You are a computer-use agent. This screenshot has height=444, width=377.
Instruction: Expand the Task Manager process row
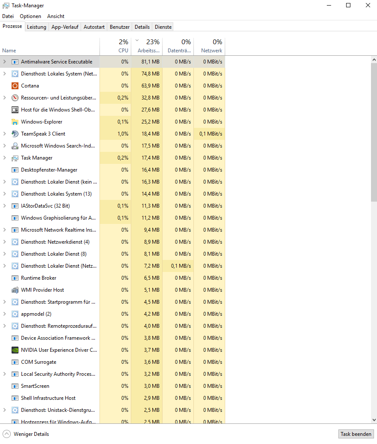pyautogui.click(x=5, y=158)
